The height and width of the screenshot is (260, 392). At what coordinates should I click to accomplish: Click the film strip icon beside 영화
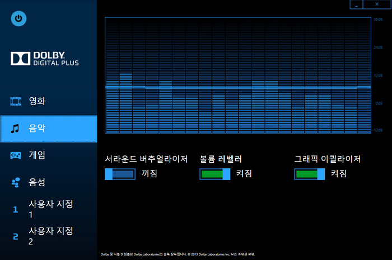pyautogui.click(x=16, y=101)
